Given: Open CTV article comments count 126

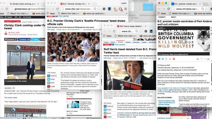Looking at the screenshot, I should click(207, 59).
